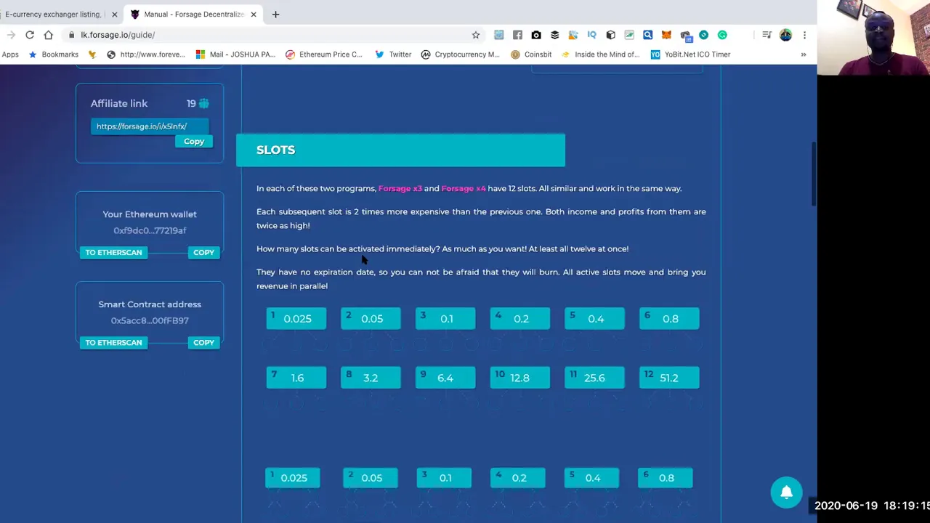This screenshot has height=523, width=930.
Task: Click the address bar URL
Action: coord(118,35)
